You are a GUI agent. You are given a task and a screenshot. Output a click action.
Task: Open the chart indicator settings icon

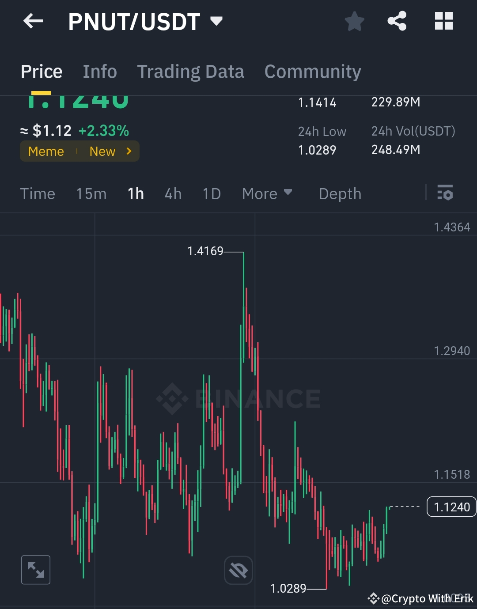(x=445, y=193)
